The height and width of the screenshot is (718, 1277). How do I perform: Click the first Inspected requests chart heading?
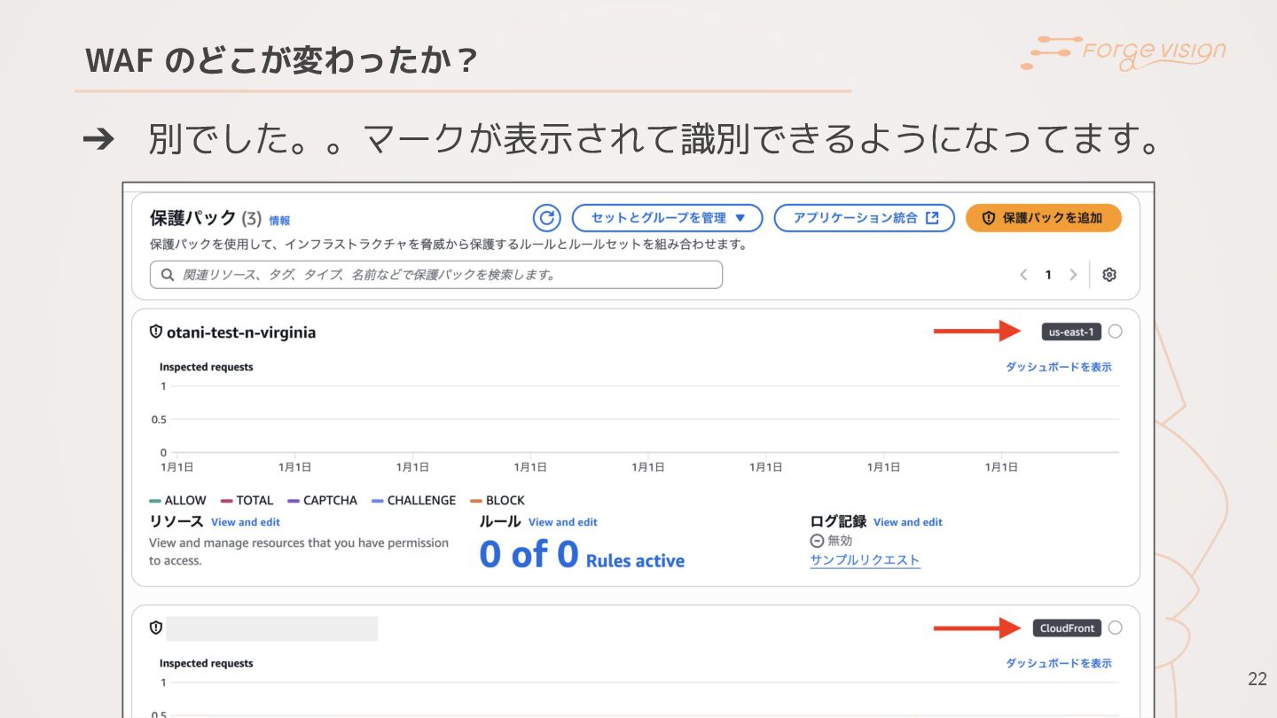[x=206, y=367]
